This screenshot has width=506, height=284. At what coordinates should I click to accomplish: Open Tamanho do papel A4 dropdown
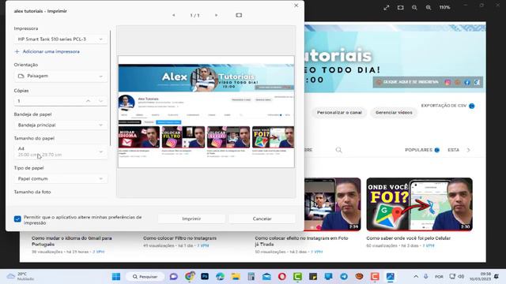click(61, 151)
